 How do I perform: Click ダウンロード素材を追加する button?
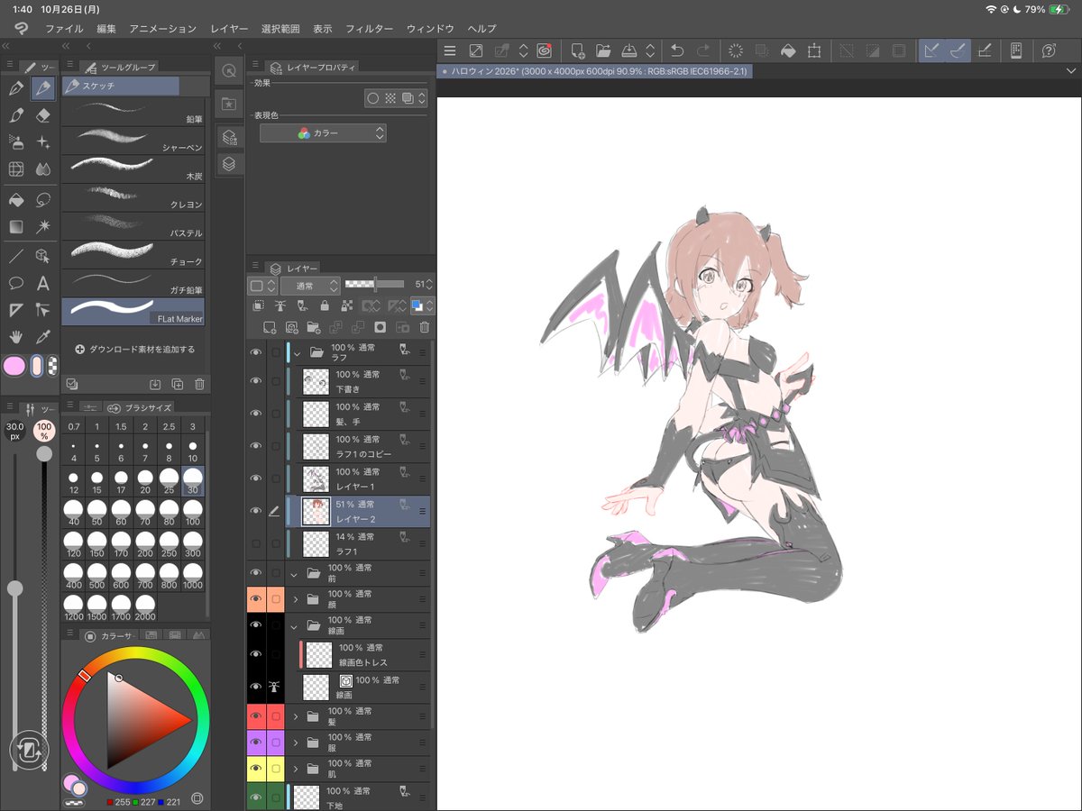pyautogui.click(x=135, y=349)
